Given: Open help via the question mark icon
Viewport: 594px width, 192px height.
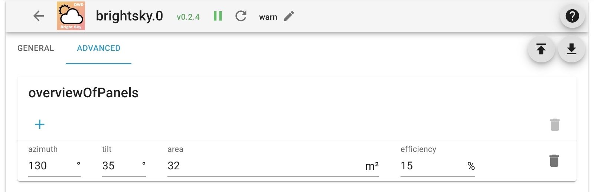Looking at the screenshot, I should tap(572, 16).
